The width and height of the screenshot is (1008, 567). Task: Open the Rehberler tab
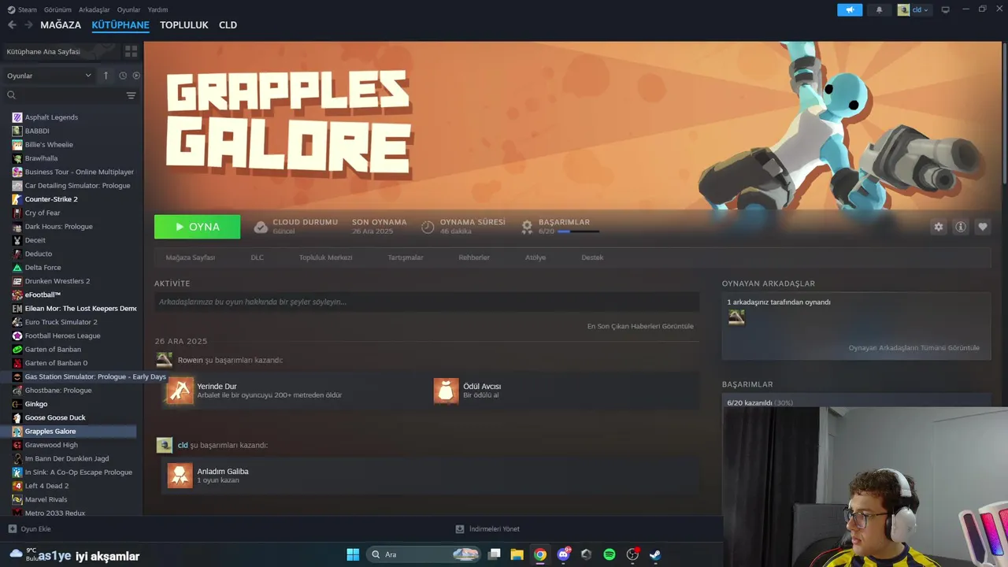(474, 258)
